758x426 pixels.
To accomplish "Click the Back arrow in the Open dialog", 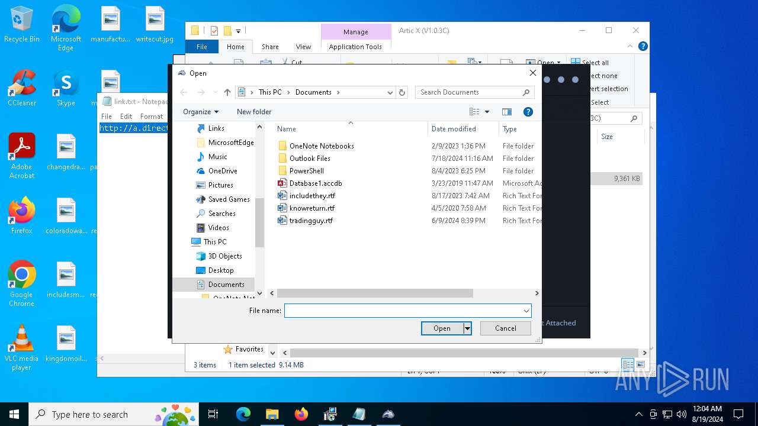I will point(184,92).
